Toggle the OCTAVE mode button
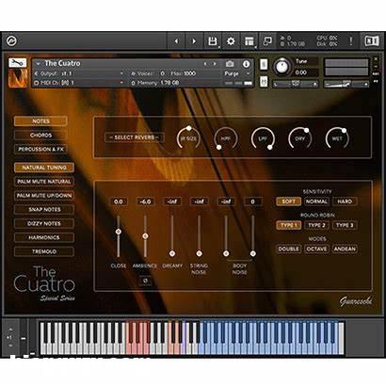Screen dimensions: 386x386 316,249
